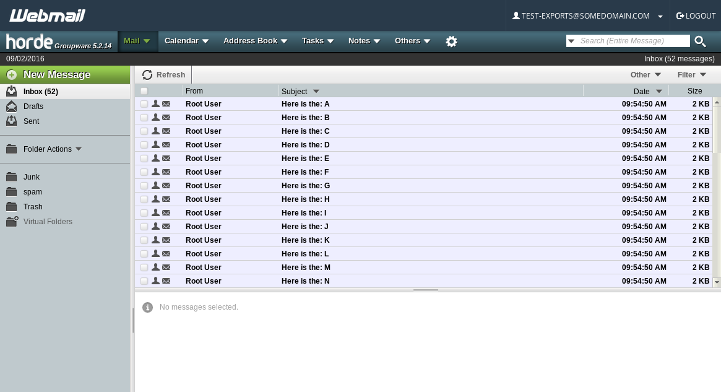The width and height of the screenshot is (721, 392).
Task: Check the box for message I
Action: tap(144, 213)
